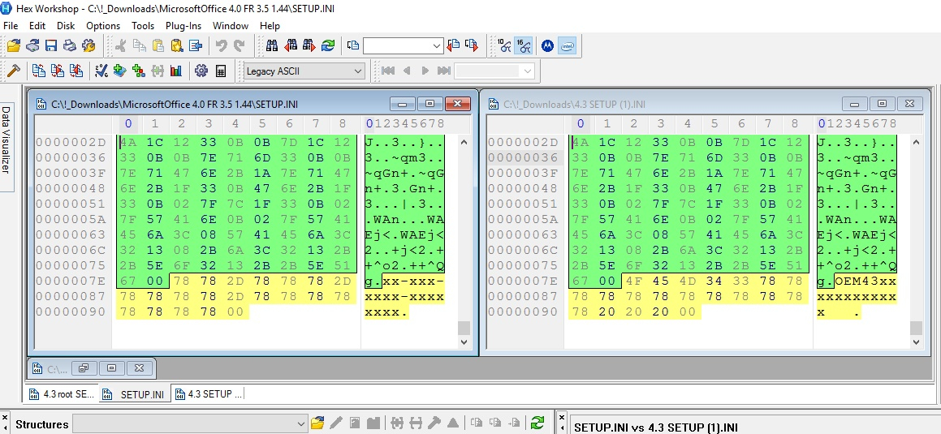Open the Help menu
Screen dimensions: 941x434
(x=270, y=26)
